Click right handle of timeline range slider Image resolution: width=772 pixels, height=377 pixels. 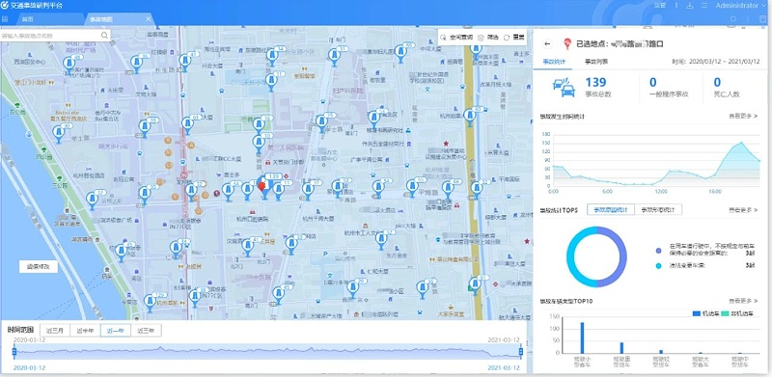click(520, 351)
